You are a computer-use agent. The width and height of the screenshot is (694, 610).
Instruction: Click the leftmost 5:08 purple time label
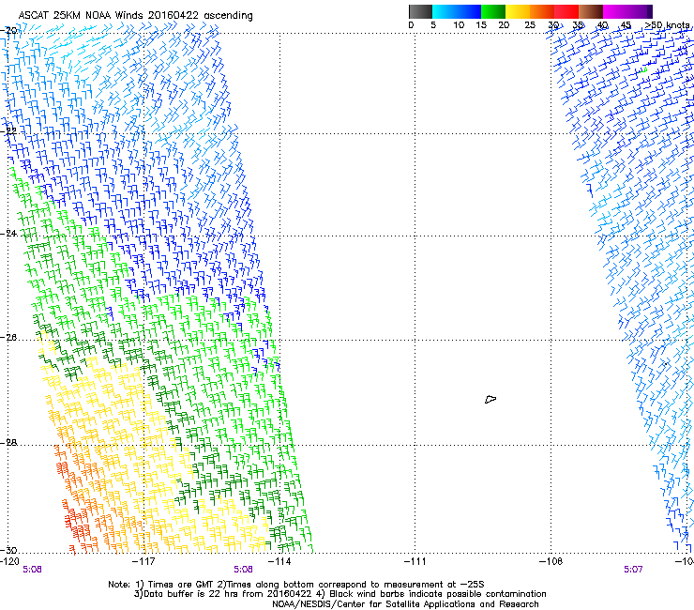click(x=32, y=570)
